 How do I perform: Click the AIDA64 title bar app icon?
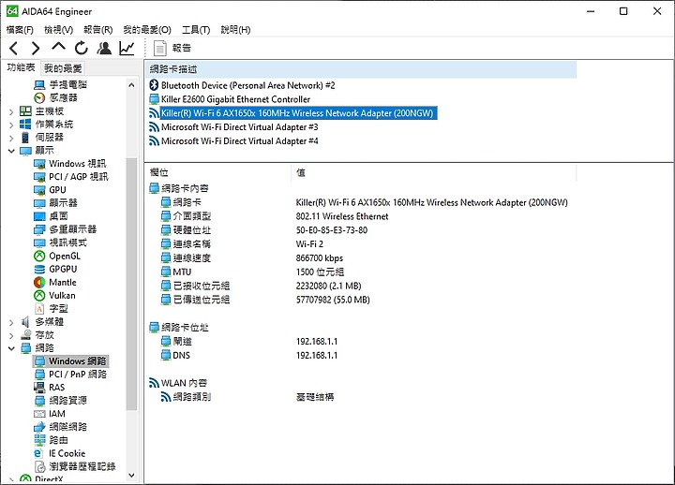pos(12,10)
